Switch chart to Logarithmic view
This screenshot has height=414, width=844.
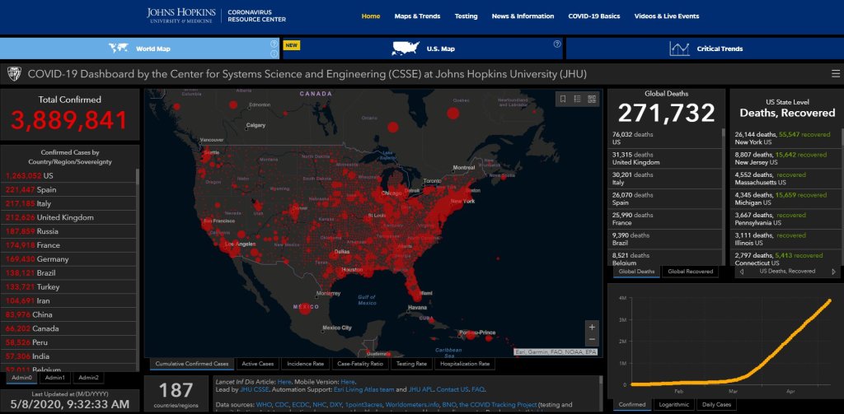(673, 404)
